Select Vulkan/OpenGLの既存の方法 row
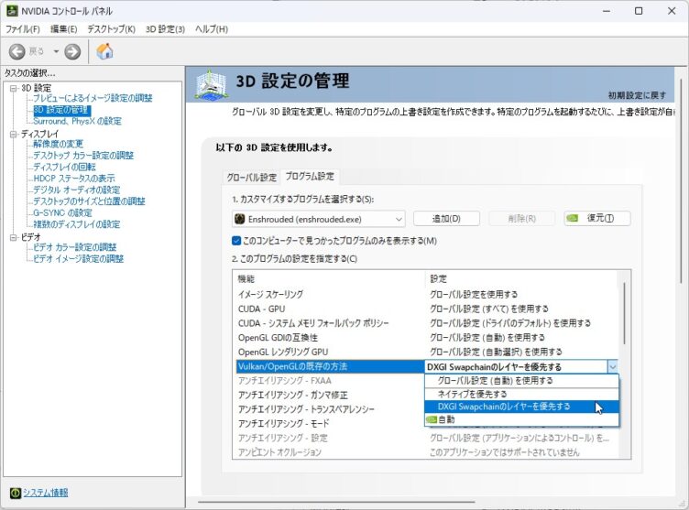The image size is (689, 510). (330, 366)
